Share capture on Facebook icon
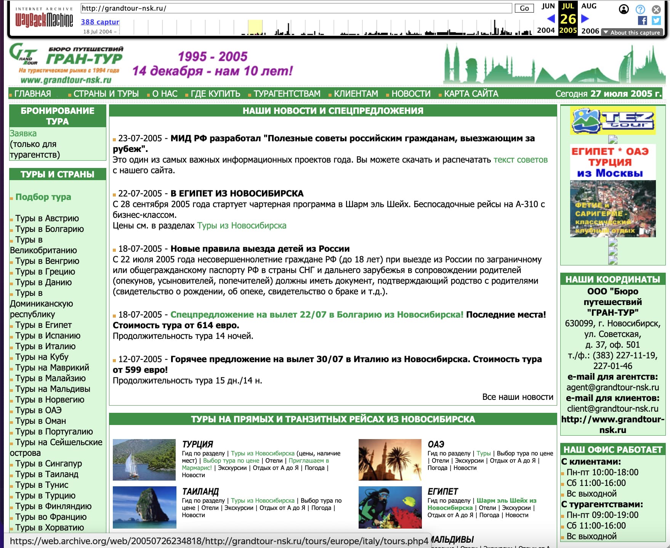 [642, 21]
